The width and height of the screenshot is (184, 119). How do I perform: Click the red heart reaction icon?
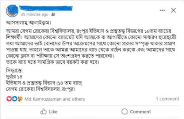tap(9, 99)
